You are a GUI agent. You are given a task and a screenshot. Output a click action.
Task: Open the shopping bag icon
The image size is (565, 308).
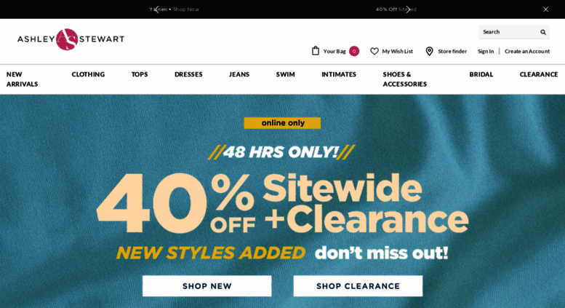click(316, 51)
